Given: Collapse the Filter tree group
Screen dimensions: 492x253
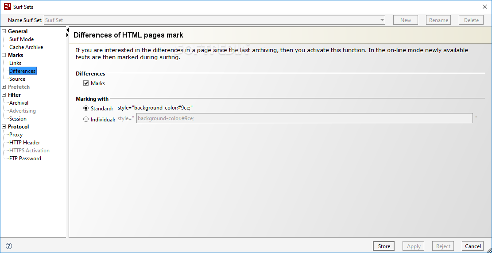Looking at the screenshot, I should click(x=4, y=95).
